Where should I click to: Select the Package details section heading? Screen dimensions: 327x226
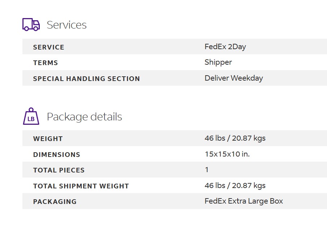click(84, 117)
